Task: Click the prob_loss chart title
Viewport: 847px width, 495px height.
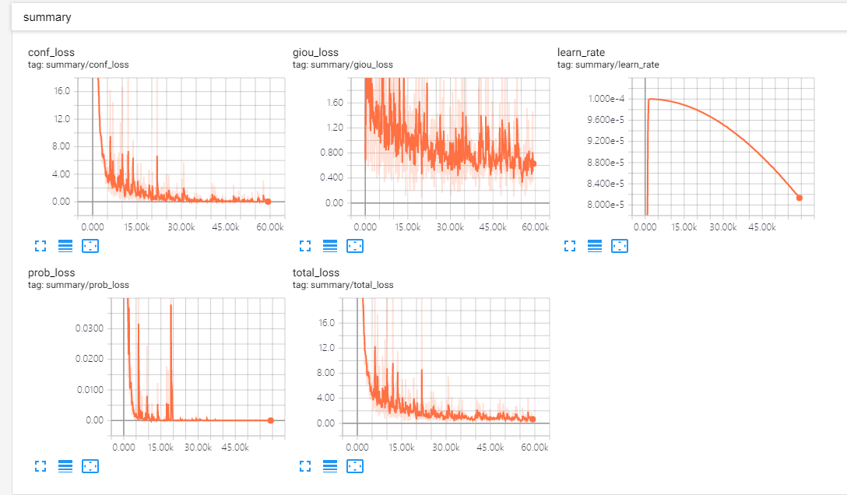Action: point(51,272)
